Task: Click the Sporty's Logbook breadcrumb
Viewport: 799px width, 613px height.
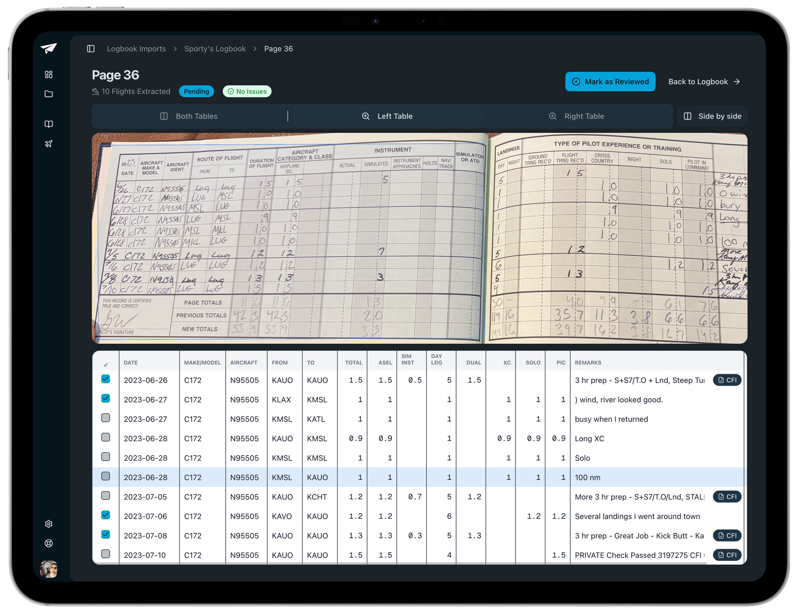Action: (x=215, y=49)
